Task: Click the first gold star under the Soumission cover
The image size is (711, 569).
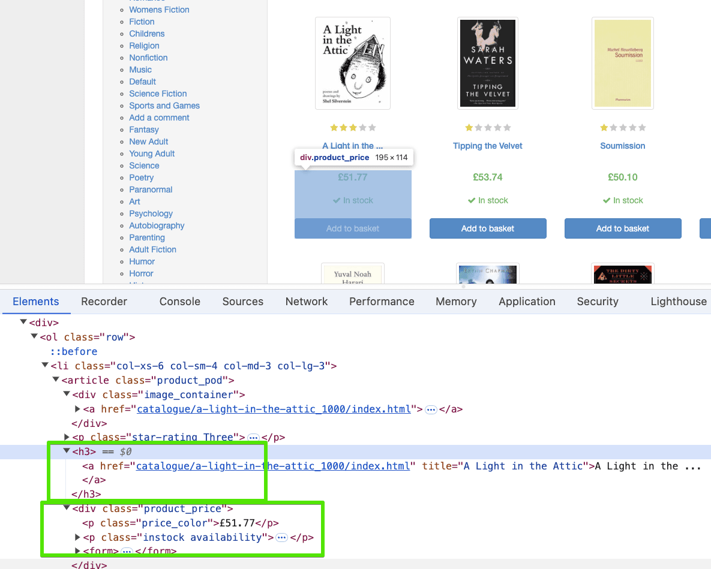Action: pos(604,128)
